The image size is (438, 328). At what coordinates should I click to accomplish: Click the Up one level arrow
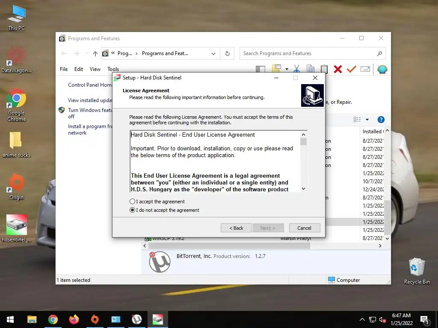(95, 53)
